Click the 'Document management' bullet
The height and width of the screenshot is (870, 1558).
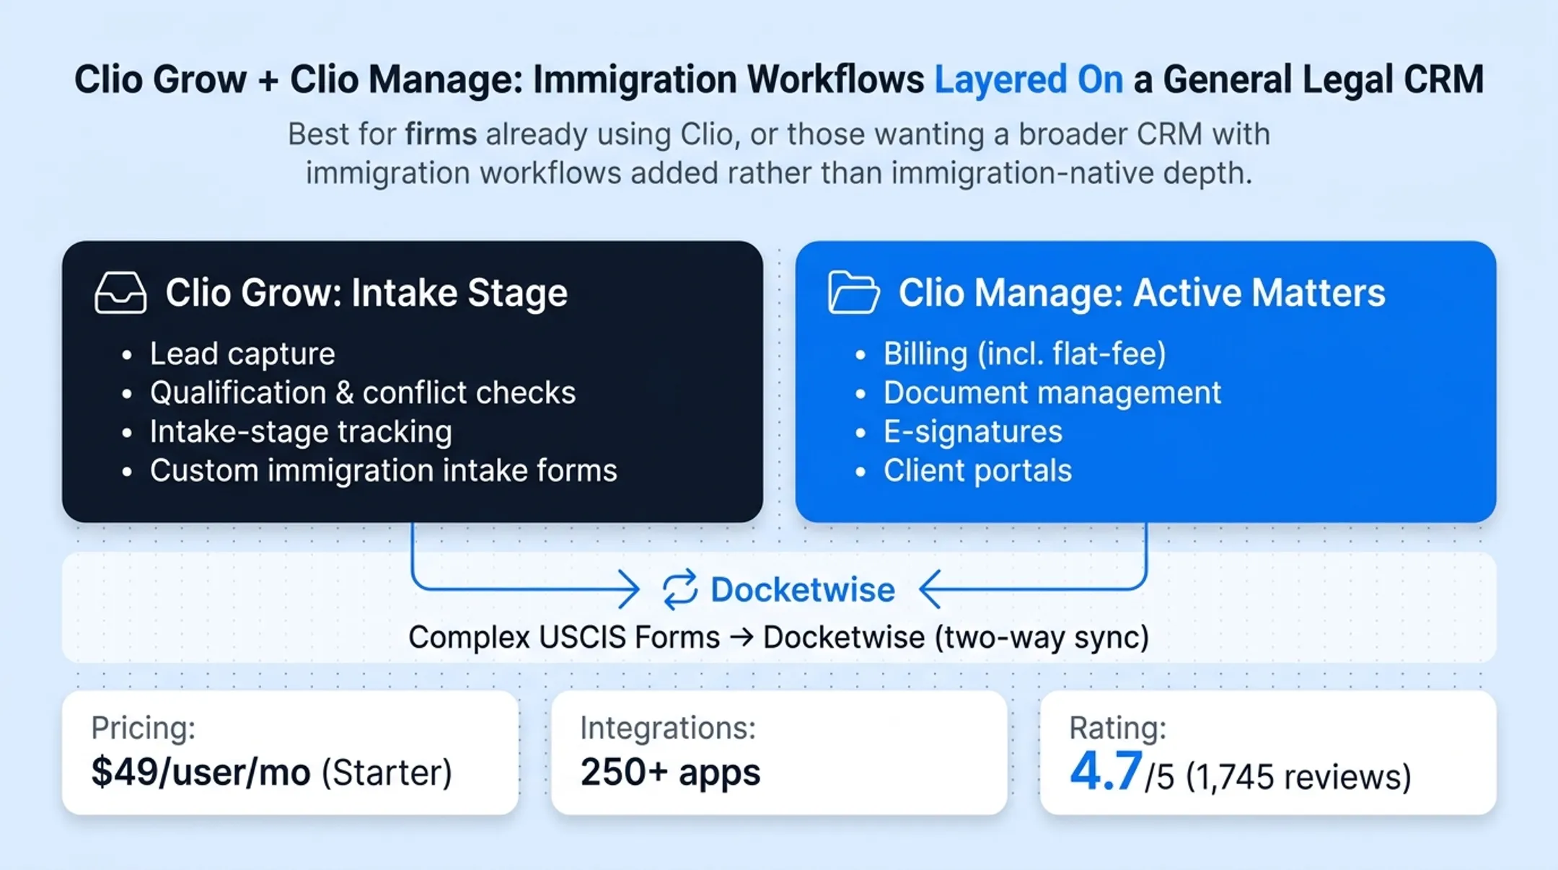(x=1052, y=392)
